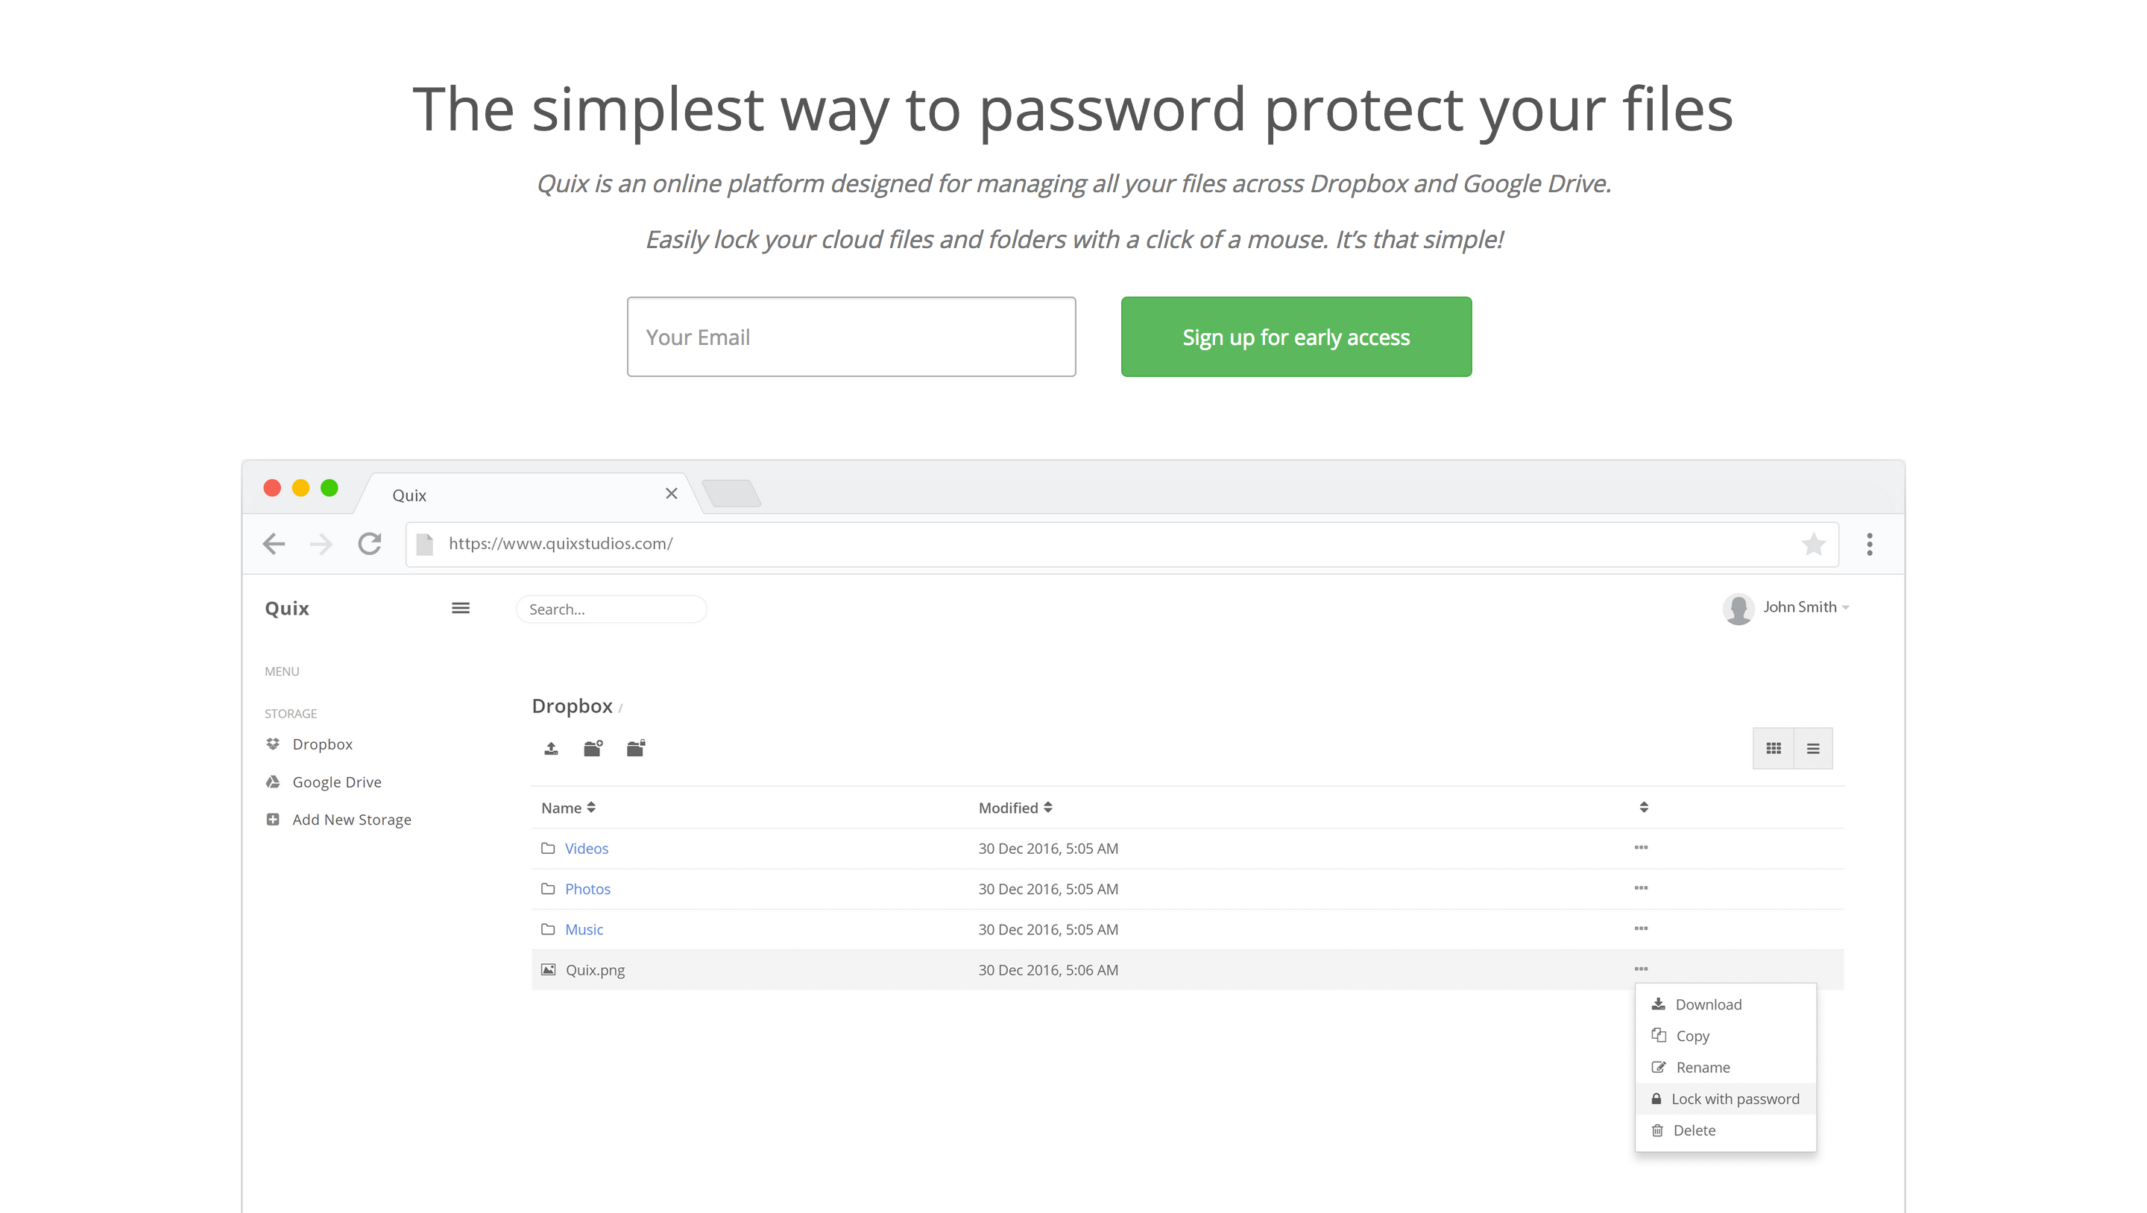Click the locked folder icon

pos(636,748)
